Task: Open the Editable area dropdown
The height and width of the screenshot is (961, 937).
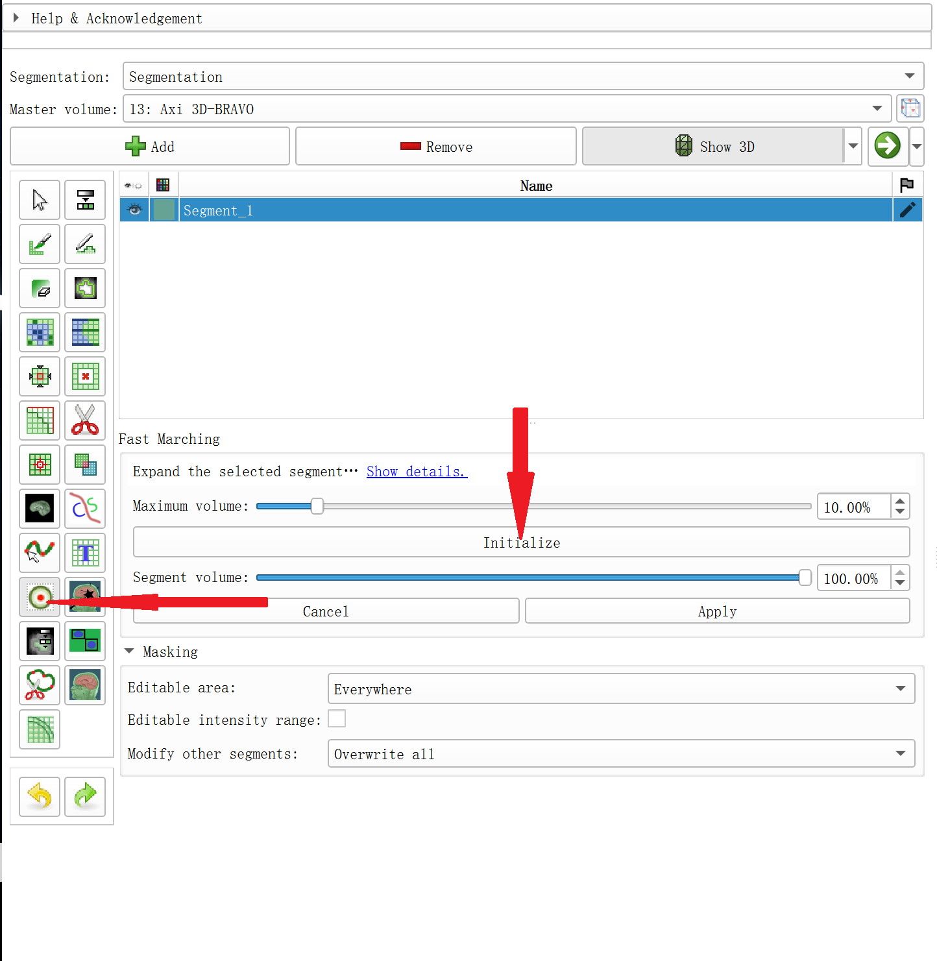Action: coord(621,689)
